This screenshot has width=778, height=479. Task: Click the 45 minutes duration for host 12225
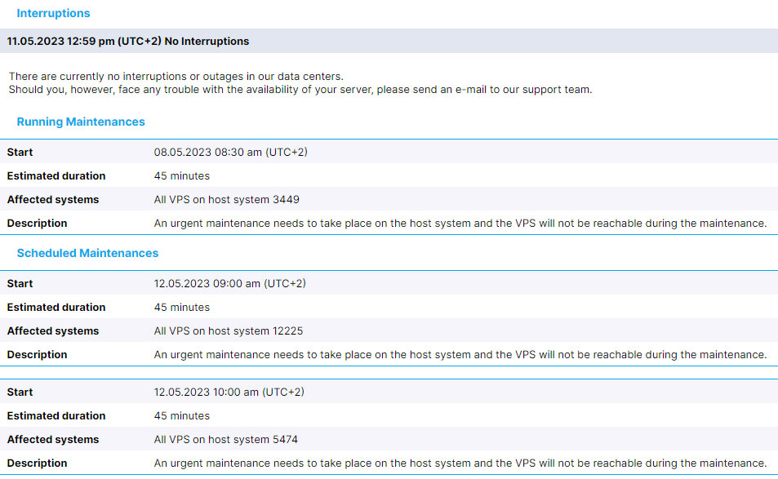point(181,308)
